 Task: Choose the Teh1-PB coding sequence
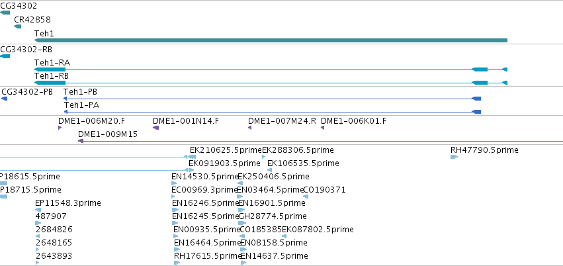(272, 99)
